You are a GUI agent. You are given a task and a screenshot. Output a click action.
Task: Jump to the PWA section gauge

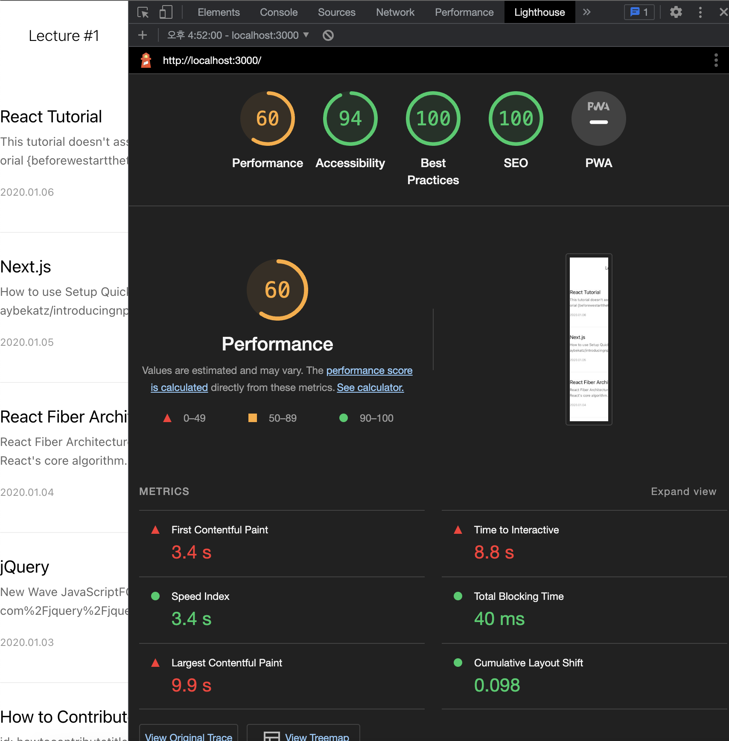coord(599,119)
